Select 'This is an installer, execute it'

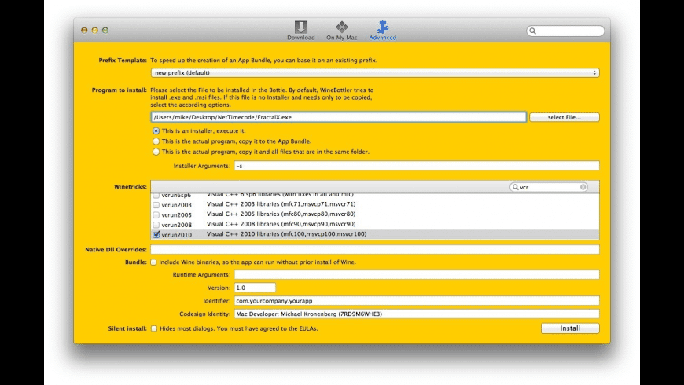coord(156,130)
